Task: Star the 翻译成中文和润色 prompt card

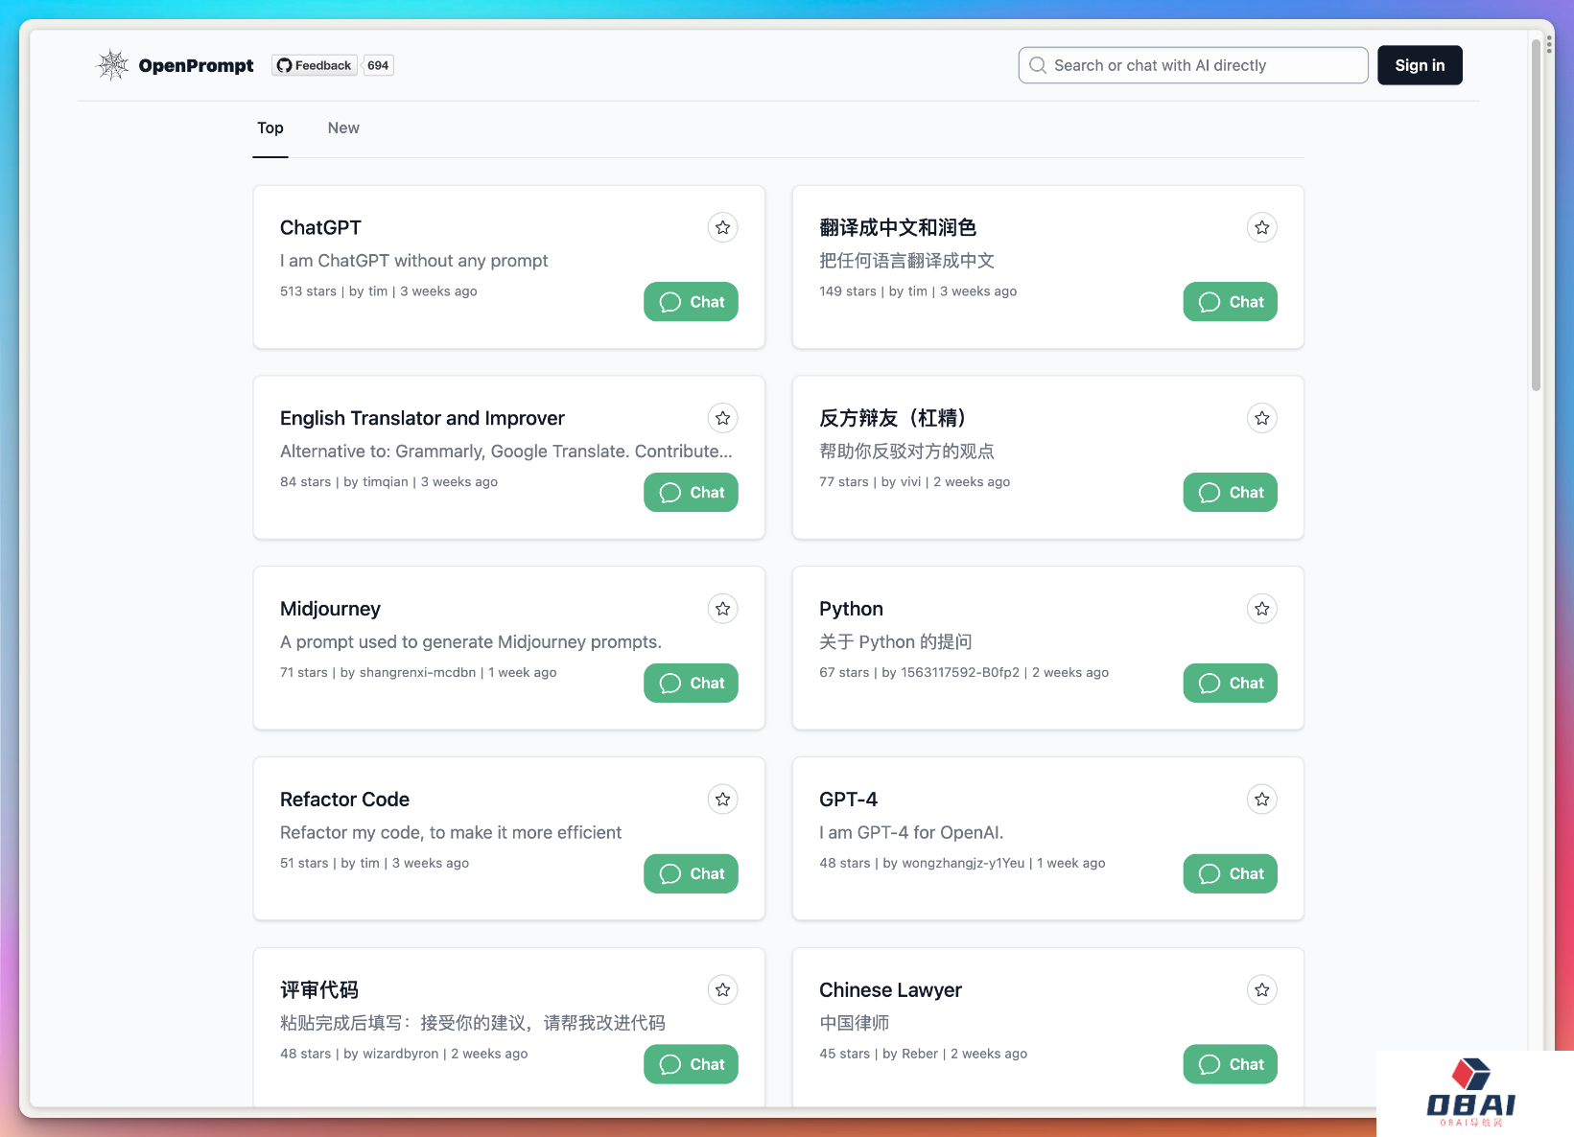Action: (x=1261, y=227)
